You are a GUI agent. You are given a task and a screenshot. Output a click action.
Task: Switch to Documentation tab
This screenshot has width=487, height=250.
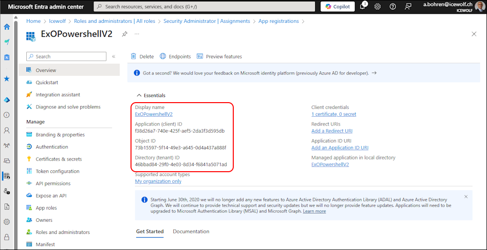click(191, 232)
